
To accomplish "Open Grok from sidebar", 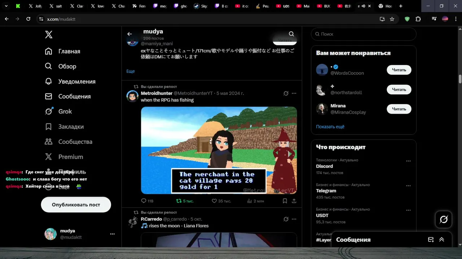I will tap(58, 112).
